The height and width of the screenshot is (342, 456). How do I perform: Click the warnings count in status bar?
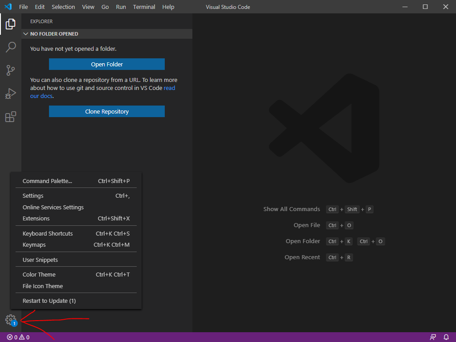(24, 338)
